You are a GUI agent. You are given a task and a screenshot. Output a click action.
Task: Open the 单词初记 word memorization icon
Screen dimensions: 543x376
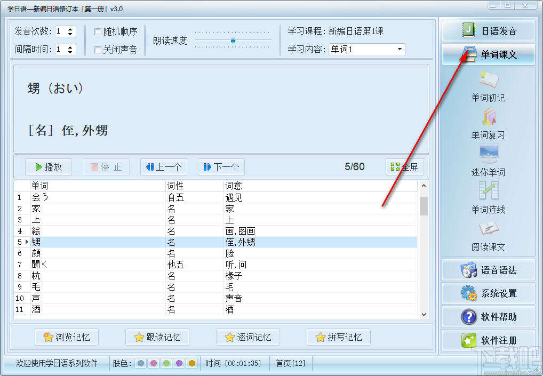click(x=488, y=80)
